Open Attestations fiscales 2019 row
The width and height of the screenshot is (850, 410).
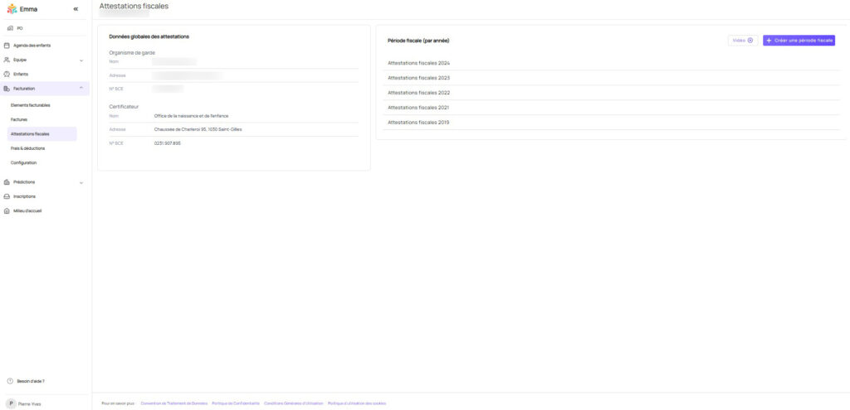coord(418,123)
